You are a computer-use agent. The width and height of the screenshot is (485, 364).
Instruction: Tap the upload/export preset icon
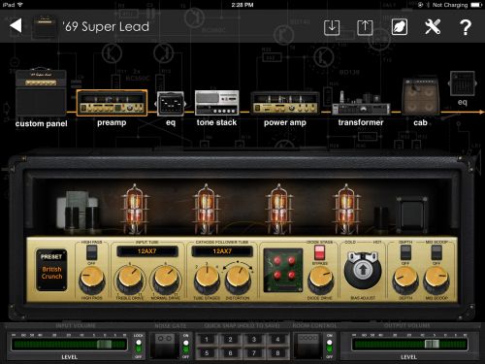click(365, 27)
